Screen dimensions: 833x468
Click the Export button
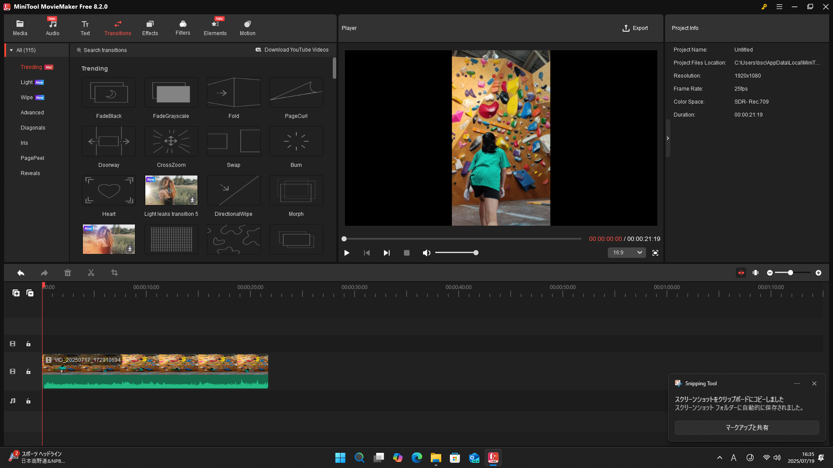coord(635,28)
